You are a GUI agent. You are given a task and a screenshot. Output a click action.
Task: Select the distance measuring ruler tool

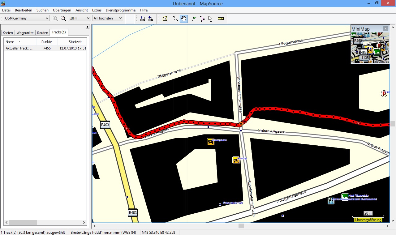221,19
